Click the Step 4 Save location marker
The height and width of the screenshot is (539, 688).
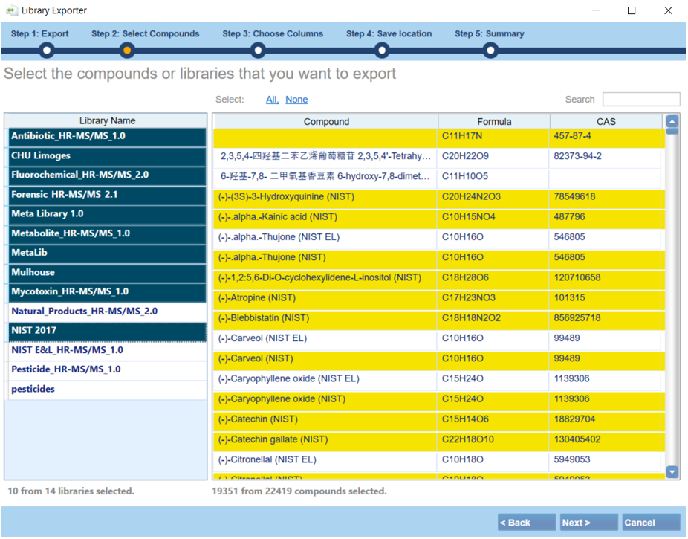(382, 51)
